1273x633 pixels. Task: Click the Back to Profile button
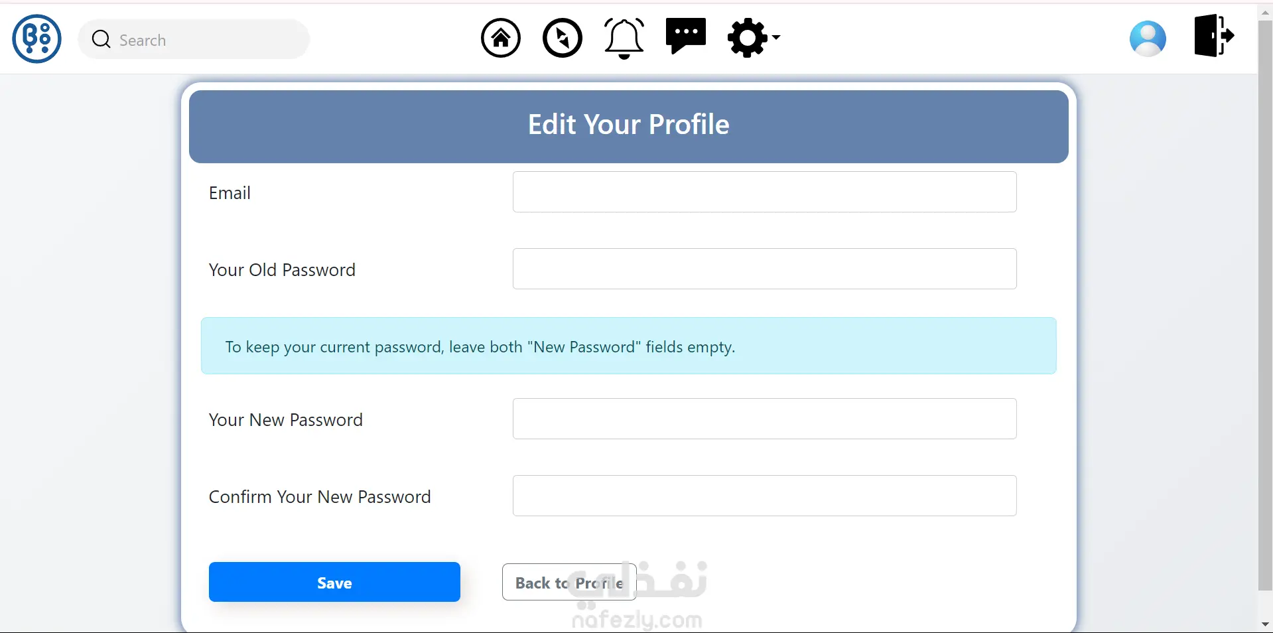[x=569, y=583]
